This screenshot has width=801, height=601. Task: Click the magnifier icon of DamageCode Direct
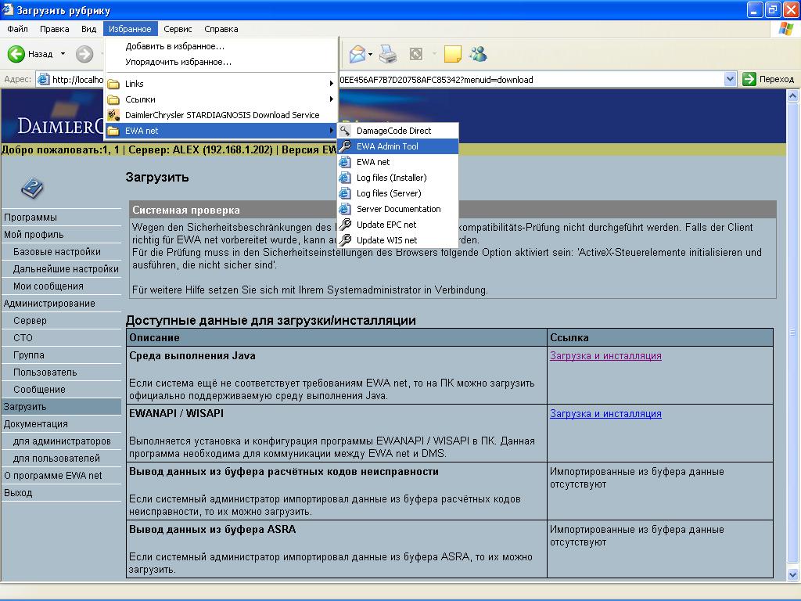click(345, 131)
